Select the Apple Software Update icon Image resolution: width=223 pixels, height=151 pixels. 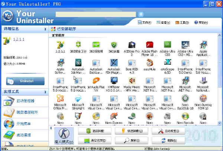coord(60,62)
